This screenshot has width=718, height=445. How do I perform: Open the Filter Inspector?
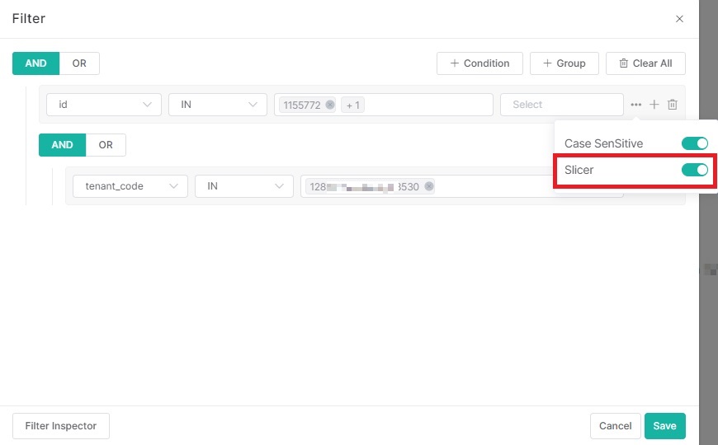pos(61,426)
